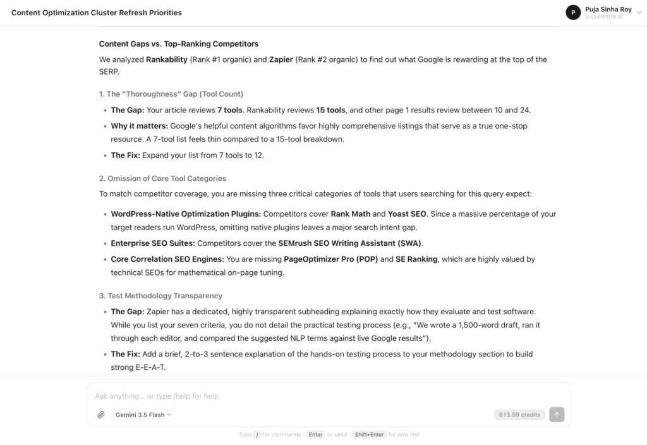The height and width of the screenshot is (445, 647).
Task: Click the bold "PageOptimizer Pro (POP)" text
Action: tap(331, 259)
